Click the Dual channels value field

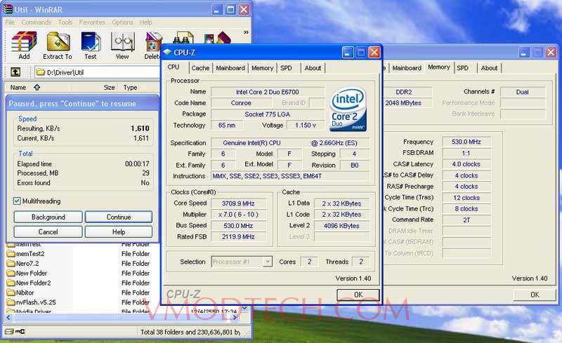pyautogui.click(x=522, y=92)
